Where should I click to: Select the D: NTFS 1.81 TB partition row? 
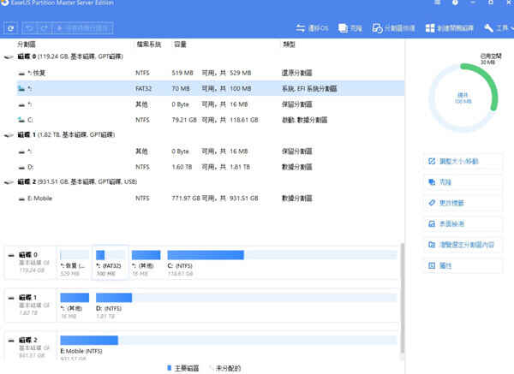click(x=211, y=167)
